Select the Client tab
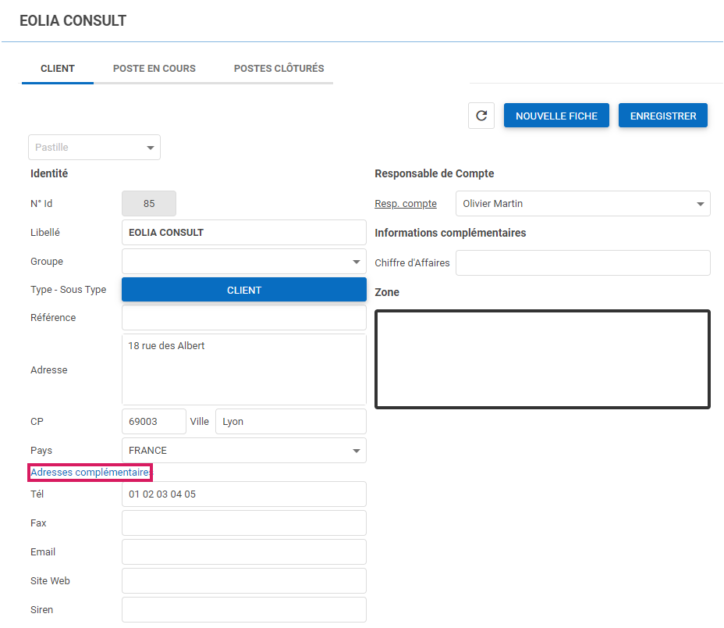This screenshot has height=628, width=724. pyautogui.click(x=58, y=69)
